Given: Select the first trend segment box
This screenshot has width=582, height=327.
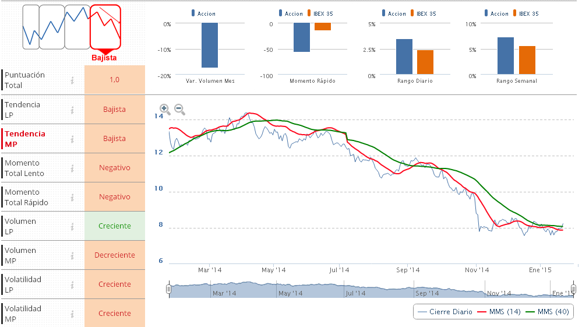Looking at the screenshot, I should [x=31, y=27].
